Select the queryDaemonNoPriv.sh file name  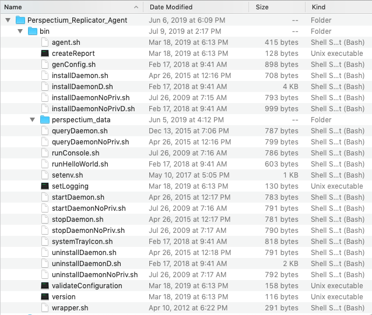click(x=90, y=142)
